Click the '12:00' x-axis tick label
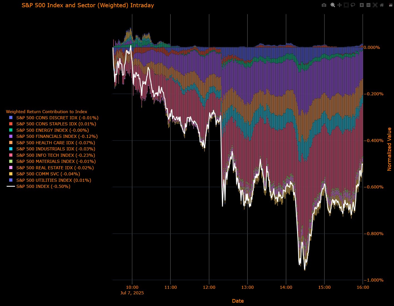 (209, 287)
